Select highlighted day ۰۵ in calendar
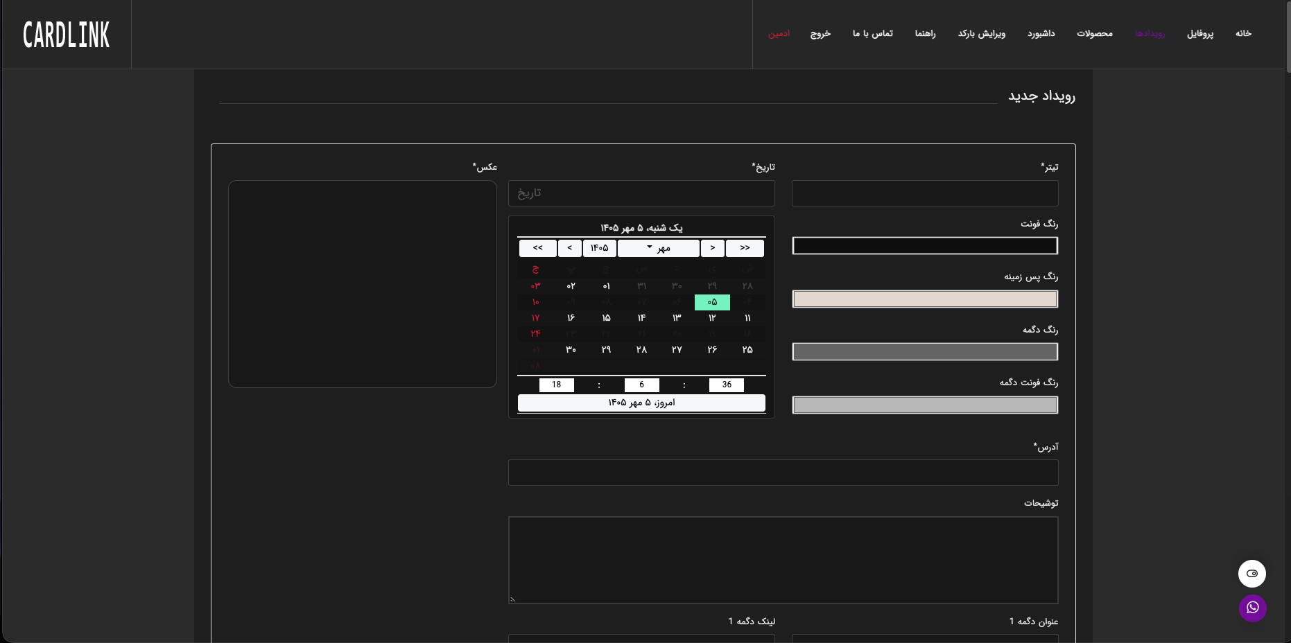1291x643 pixels. pos(712,302)
